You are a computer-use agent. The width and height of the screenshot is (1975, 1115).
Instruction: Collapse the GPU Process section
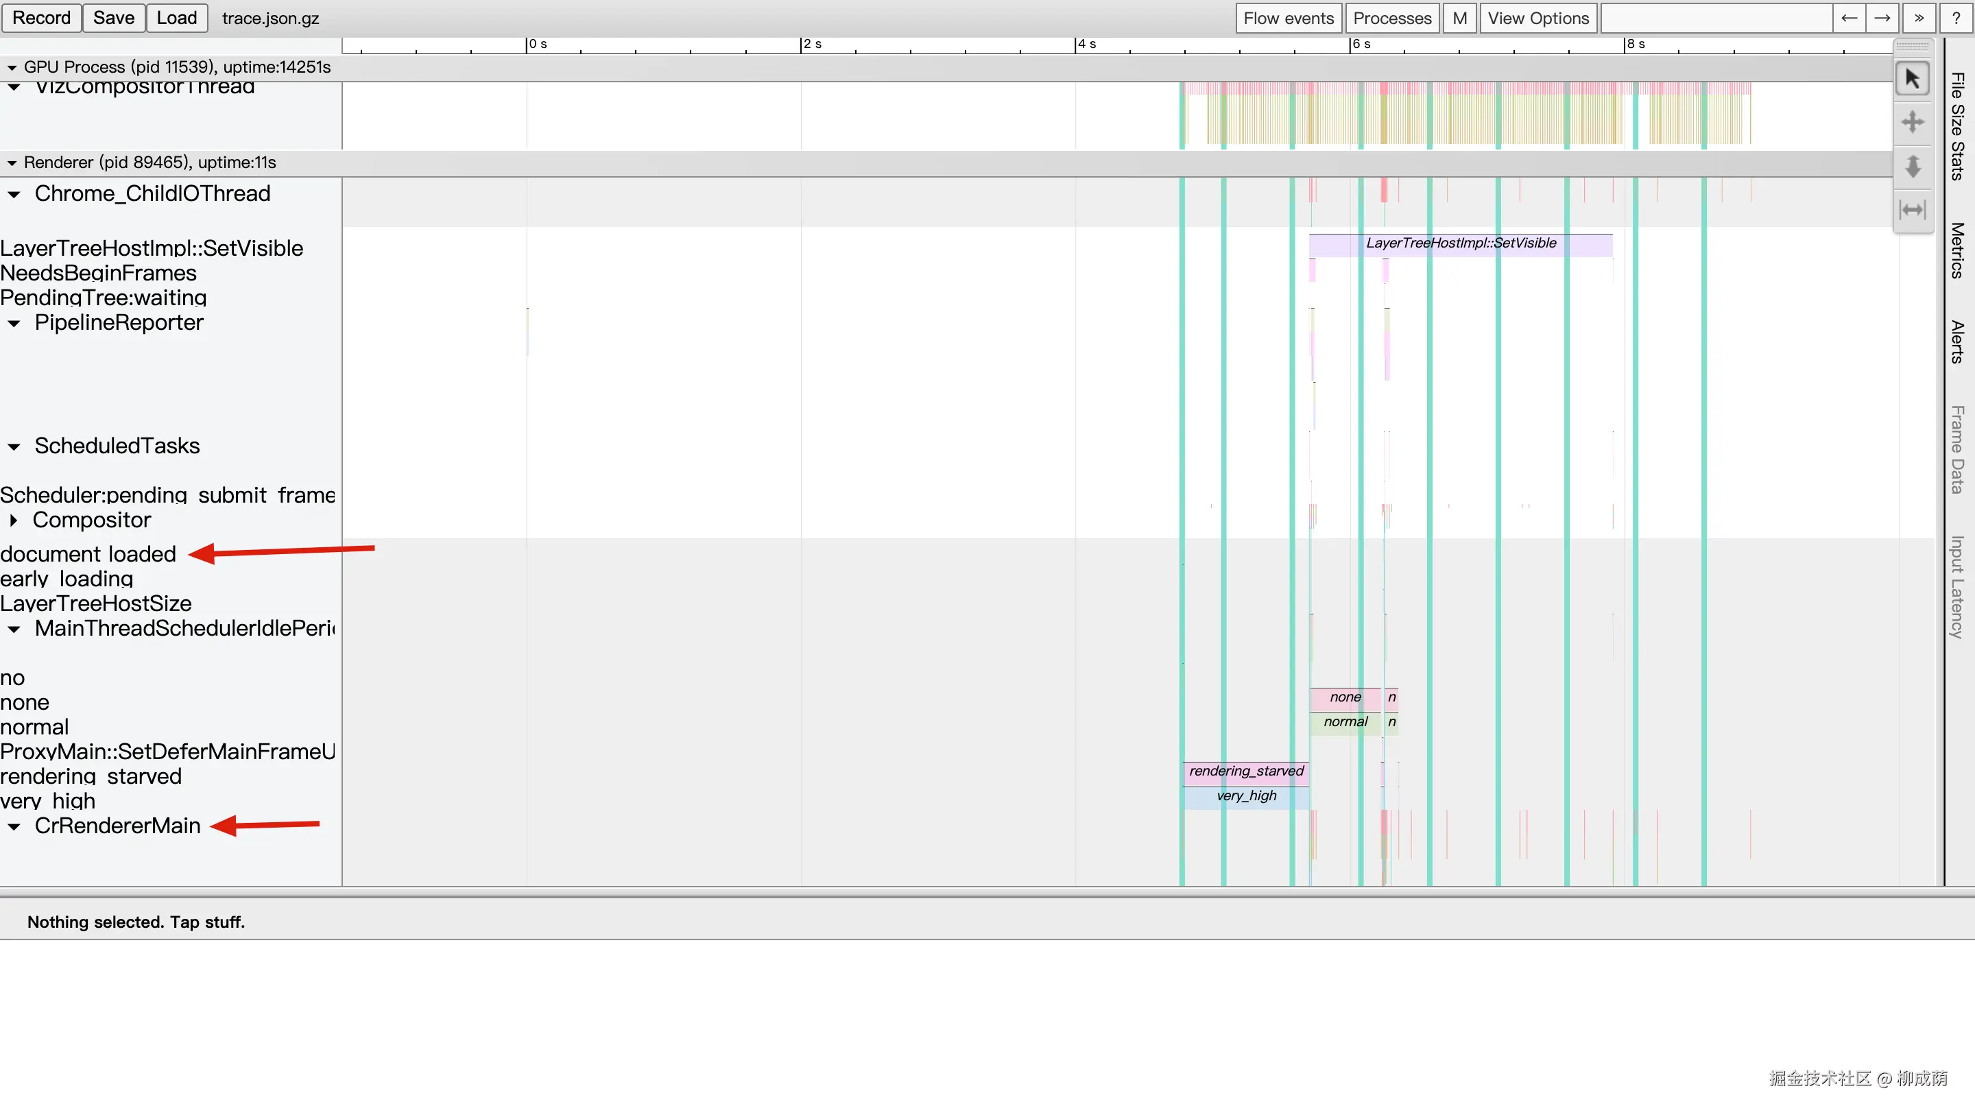pos(12,67)
